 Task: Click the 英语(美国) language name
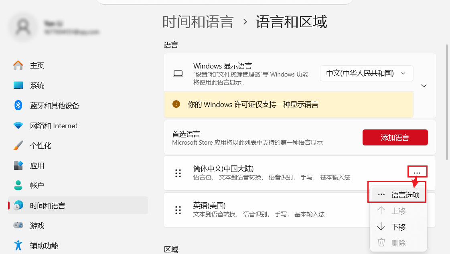209,205
